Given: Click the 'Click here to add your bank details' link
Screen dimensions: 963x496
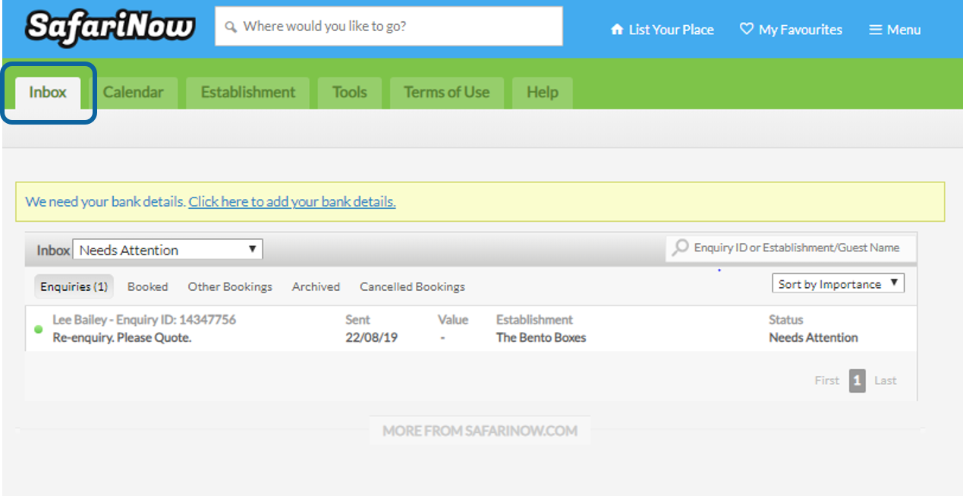Looking at the screenshot, I should (x=292, y=202).
